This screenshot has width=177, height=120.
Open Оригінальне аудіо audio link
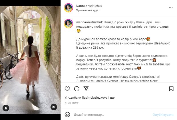coord(88,10)
